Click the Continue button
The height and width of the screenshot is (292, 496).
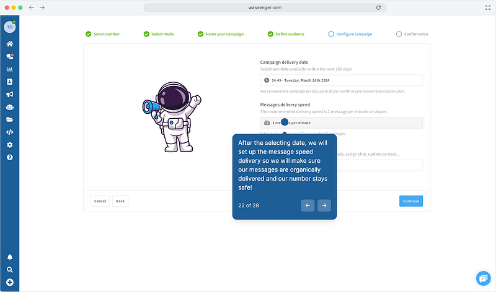tap(410, 201)
